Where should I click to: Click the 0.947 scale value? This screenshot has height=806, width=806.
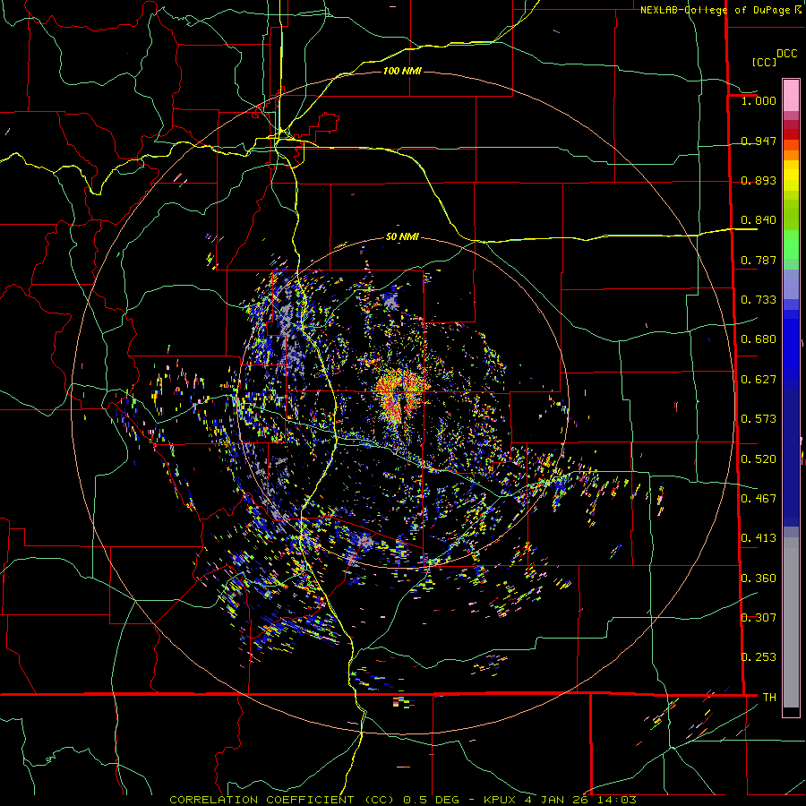point(759,141)
